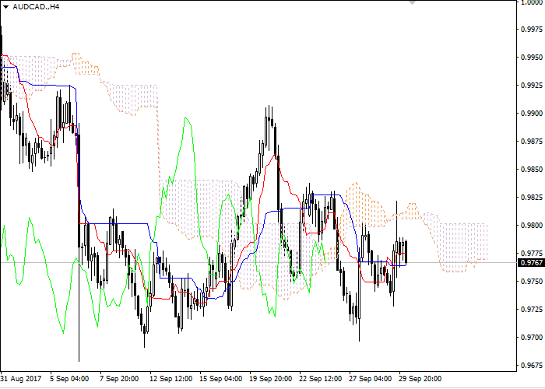Select the 0.9750 price level label
The height and width of the screenshot is (389, 545).
point(532,281)
